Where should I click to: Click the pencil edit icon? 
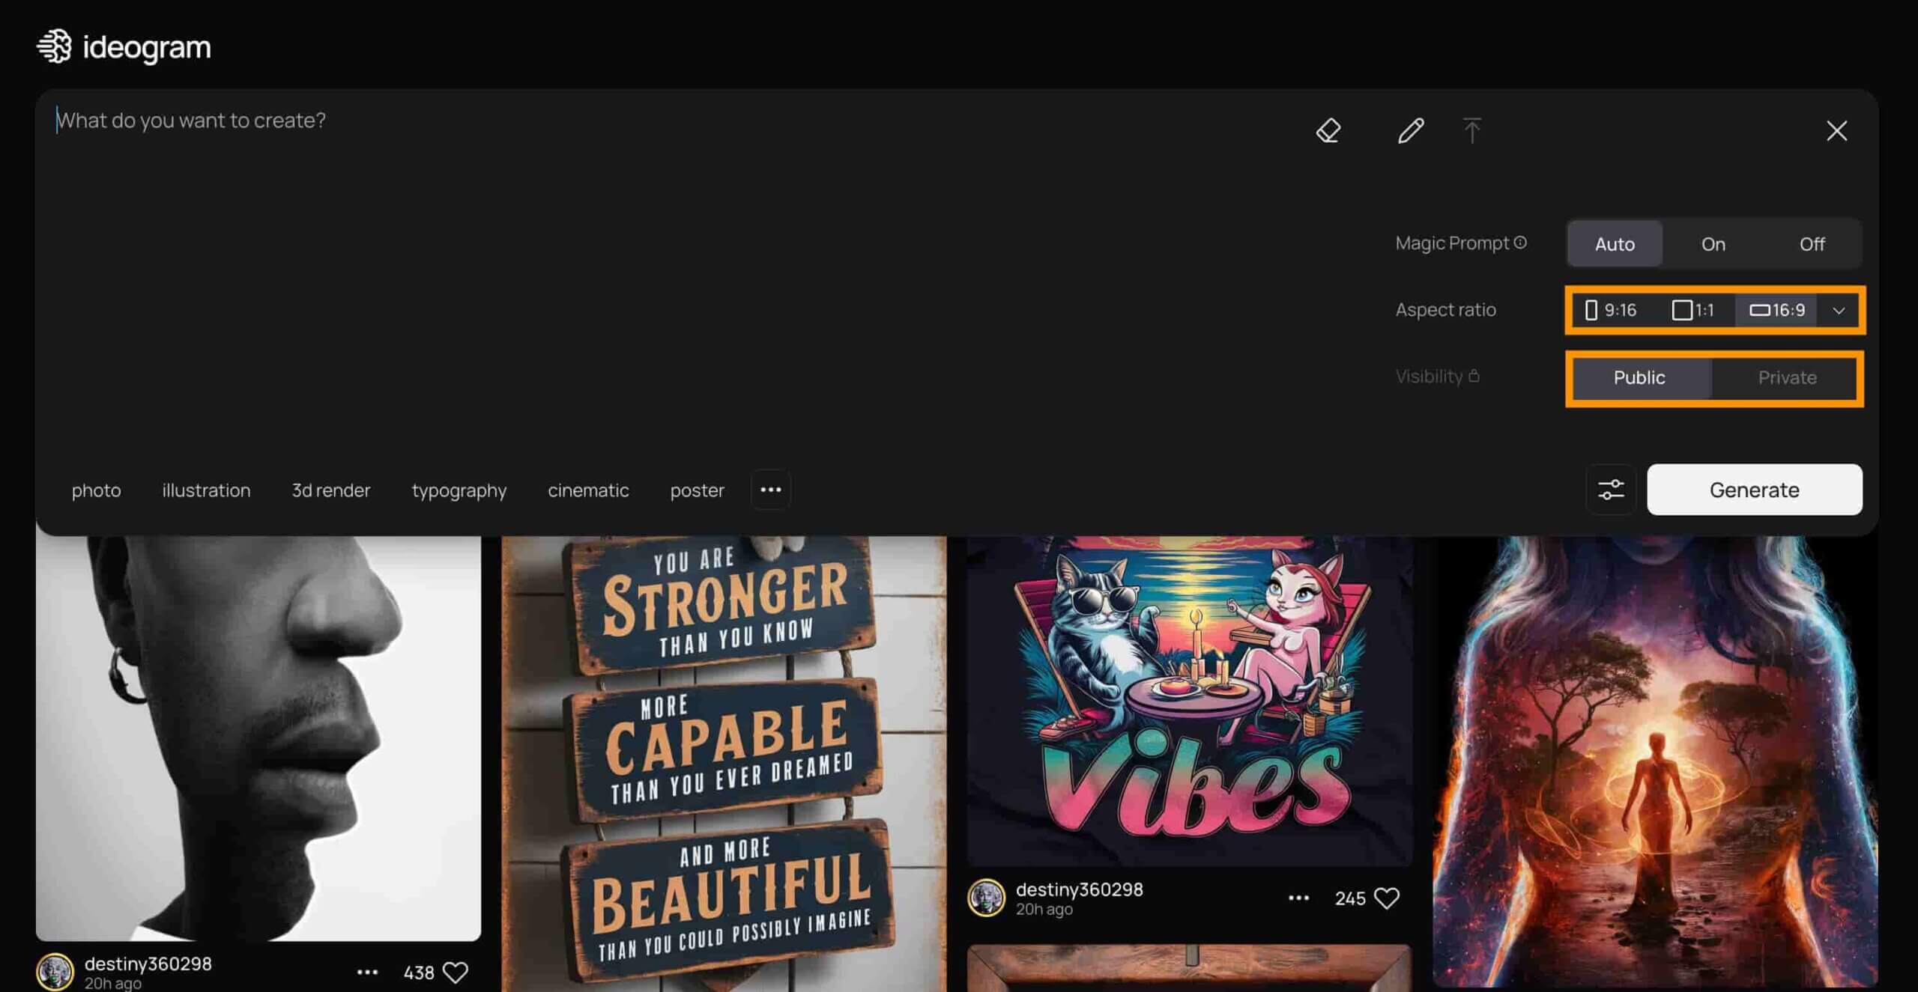point(1410,130)
